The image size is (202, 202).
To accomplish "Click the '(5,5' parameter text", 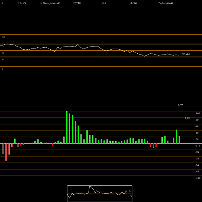I will coord(104,3).
